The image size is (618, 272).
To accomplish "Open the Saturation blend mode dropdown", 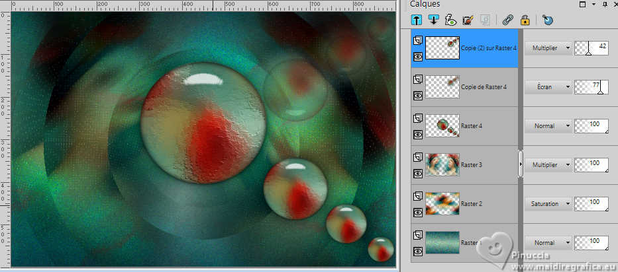I will point(548,203).
